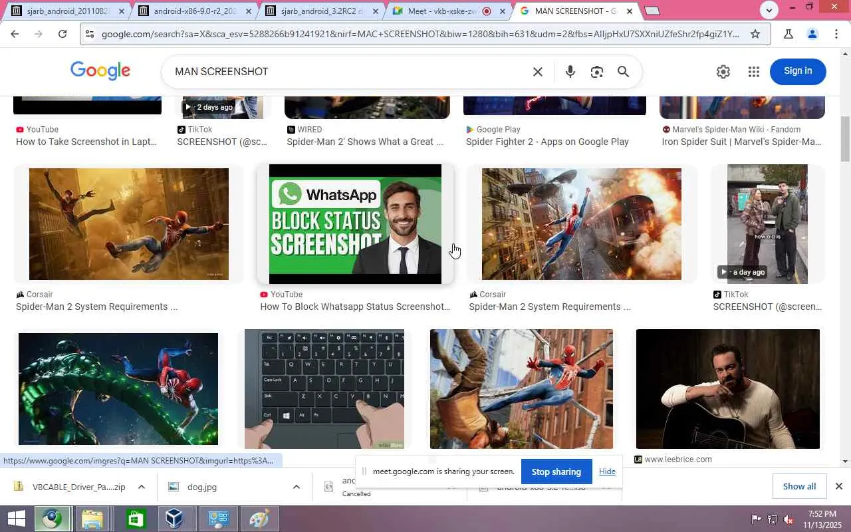Open How To Block Whatsapp Status Screenshot link
This screenshot has width=851, height=532.
(355, 307)
